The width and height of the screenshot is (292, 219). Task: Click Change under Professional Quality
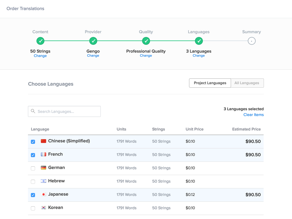pos(146,56)
